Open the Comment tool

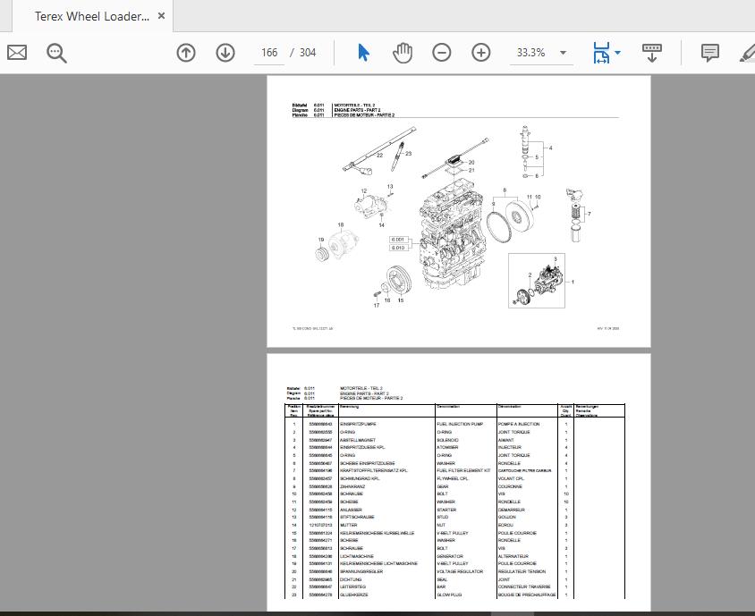tap(709, 52)
